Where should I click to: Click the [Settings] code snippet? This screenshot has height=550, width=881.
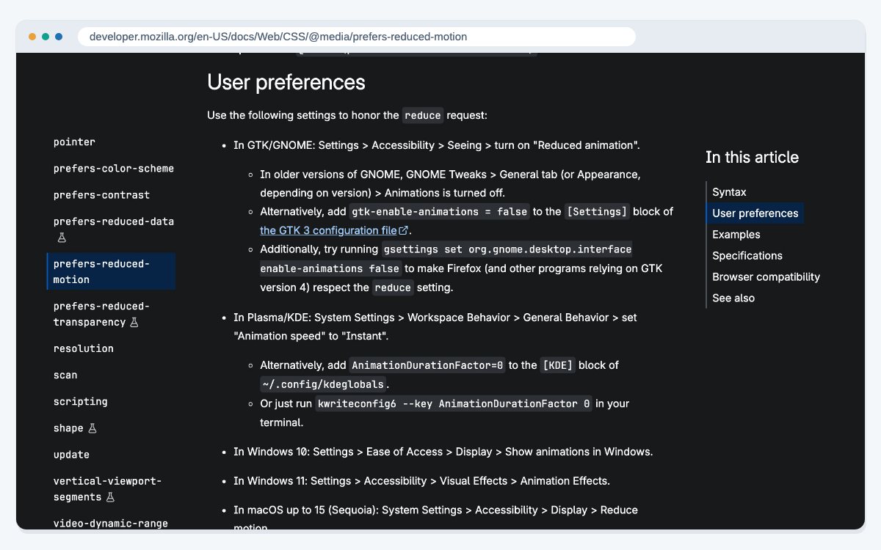click(x=597, y=211)
